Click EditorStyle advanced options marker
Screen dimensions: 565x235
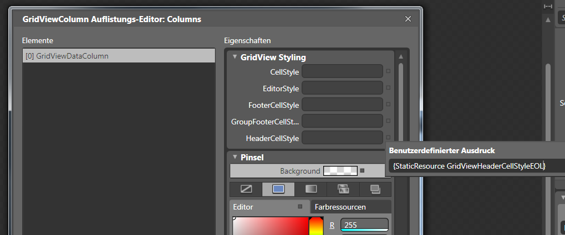[x=388, y=88]
